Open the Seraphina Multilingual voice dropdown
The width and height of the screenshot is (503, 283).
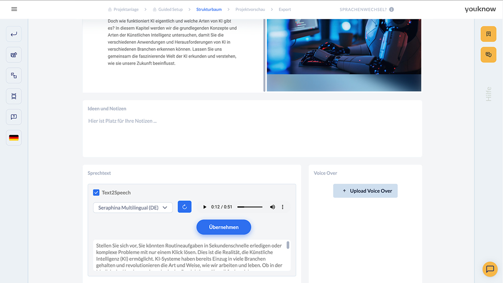(x=132, y=207)
